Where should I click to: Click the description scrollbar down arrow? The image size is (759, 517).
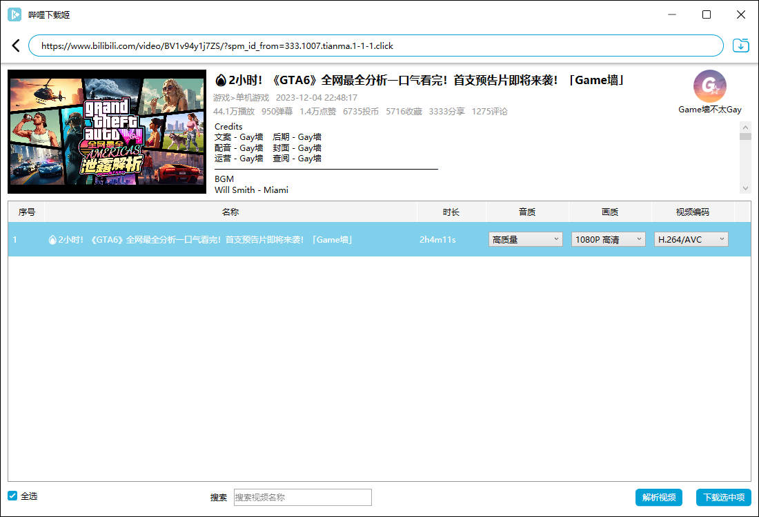click(745, 188)
